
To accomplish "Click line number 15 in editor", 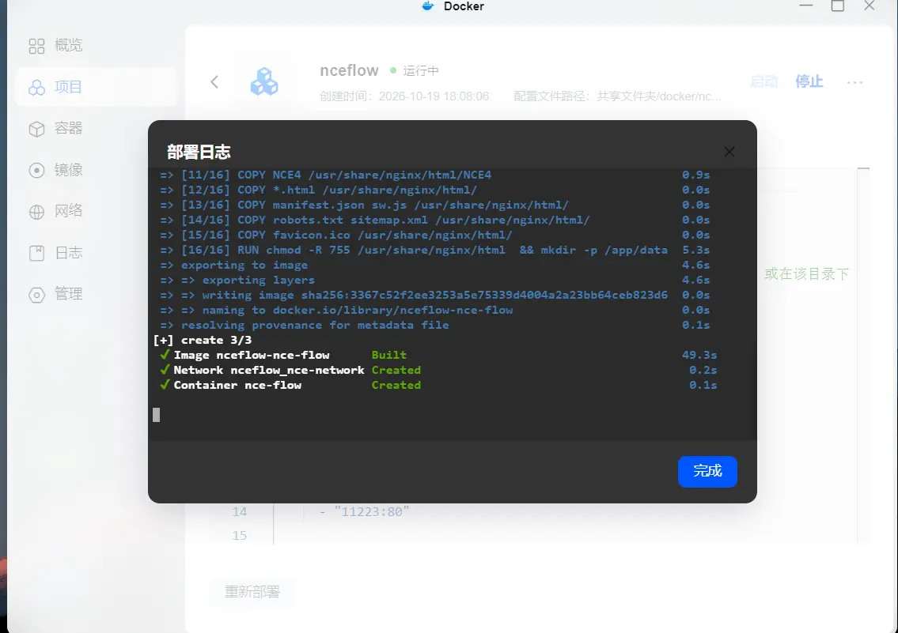I will (240, 536).
